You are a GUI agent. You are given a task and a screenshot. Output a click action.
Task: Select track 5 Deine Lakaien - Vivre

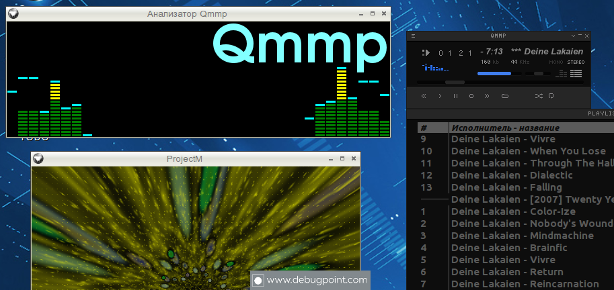pyautogui.click(x=516, y=260)
